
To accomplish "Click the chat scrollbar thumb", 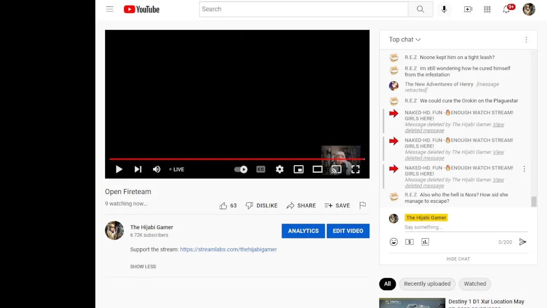I will click(x=533, y=201).
